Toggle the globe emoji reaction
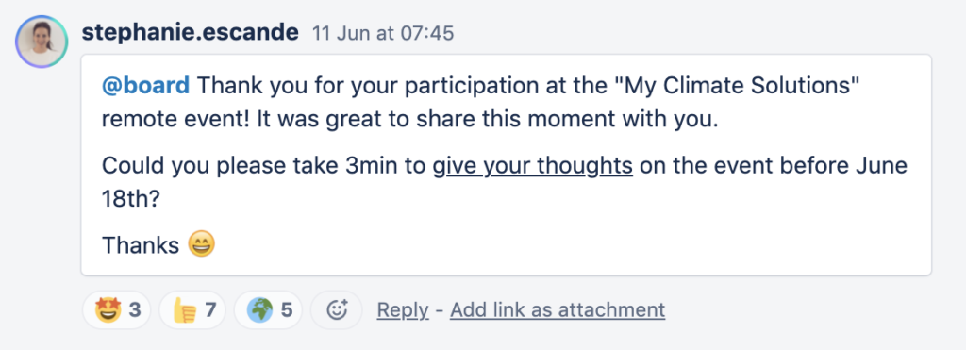The width and height of the screenshot is (966, 350). (268, 310)
